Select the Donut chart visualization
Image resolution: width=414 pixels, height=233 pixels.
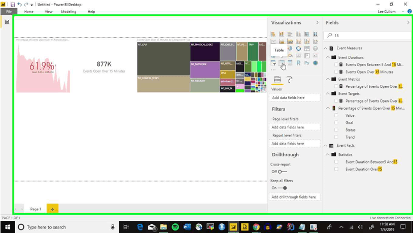298,48
